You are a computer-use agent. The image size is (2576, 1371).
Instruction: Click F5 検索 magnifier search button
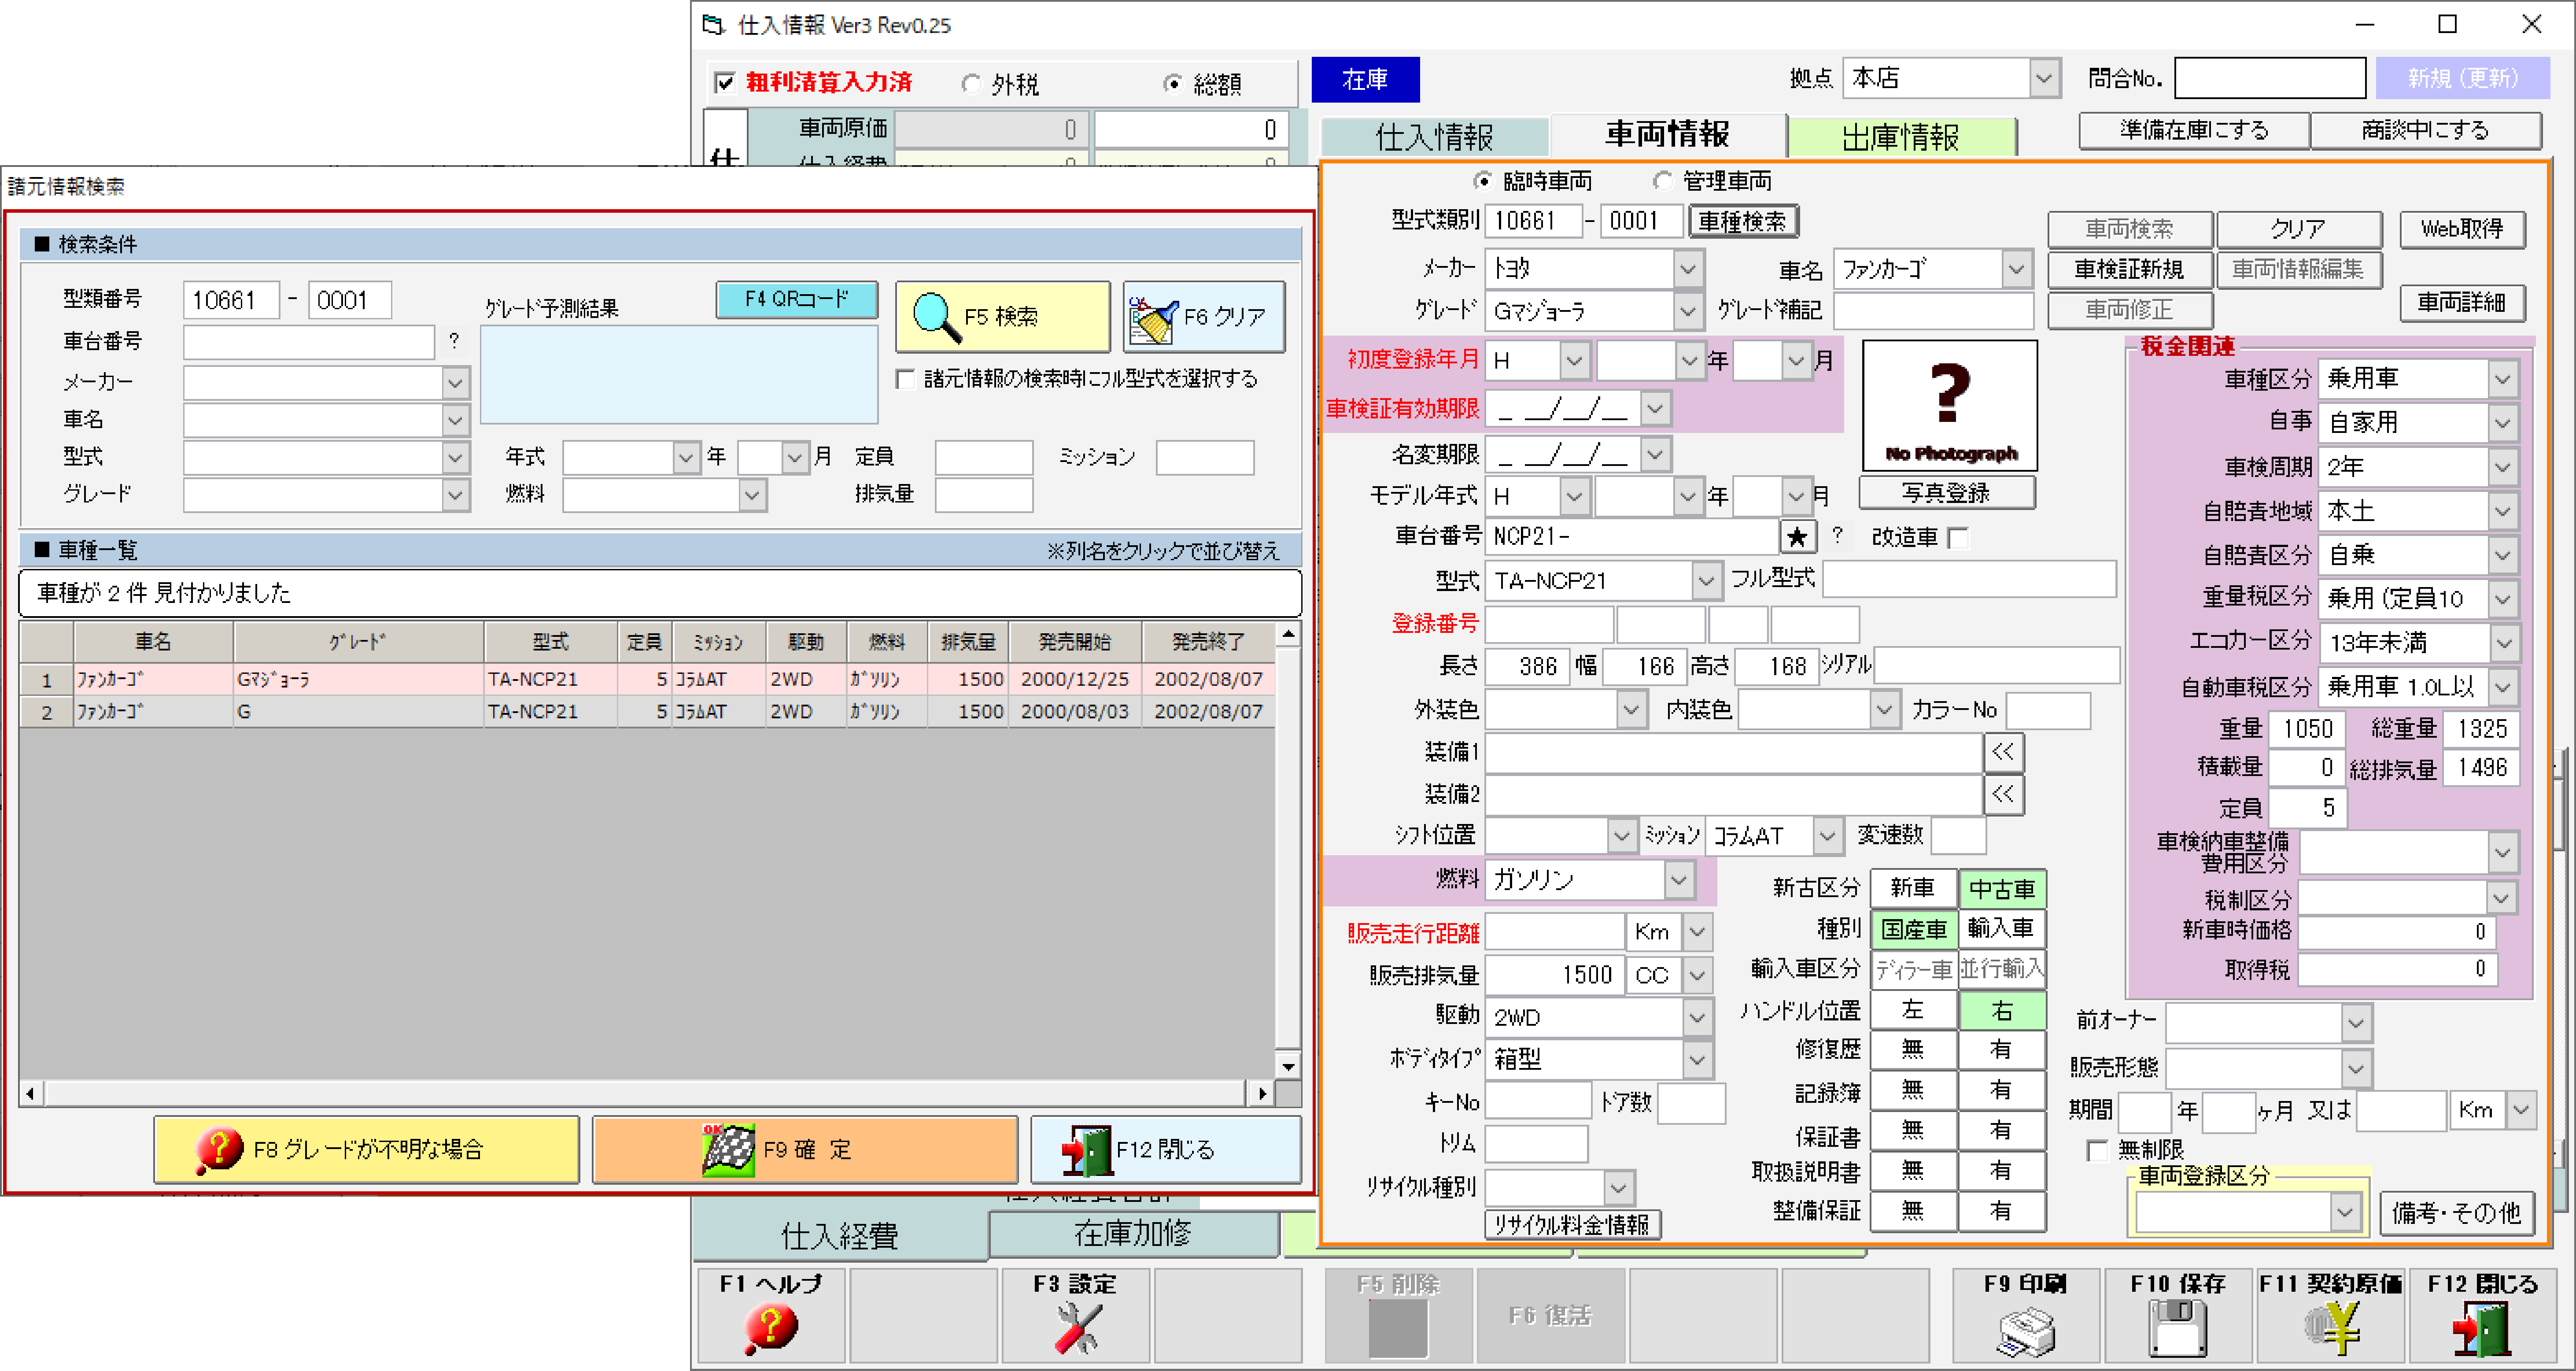tap(1002, 317)
